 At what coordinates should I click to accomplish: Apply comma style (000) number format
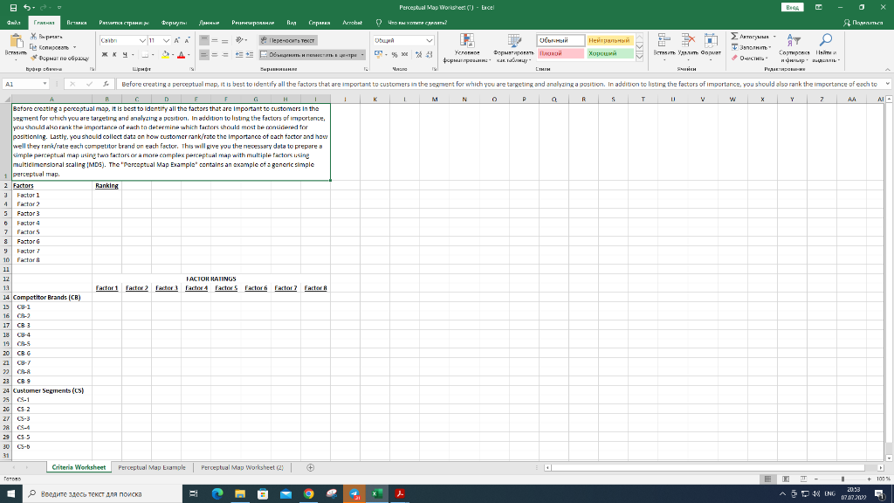click(x=404, y=55)
